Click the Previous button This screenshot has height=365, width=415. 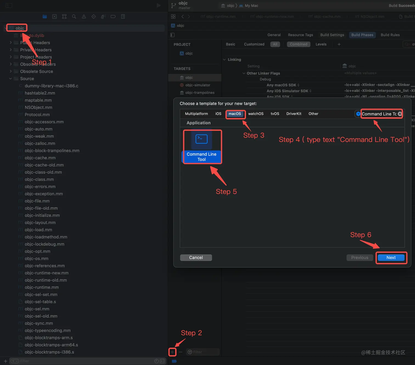[x=360, y=258]
